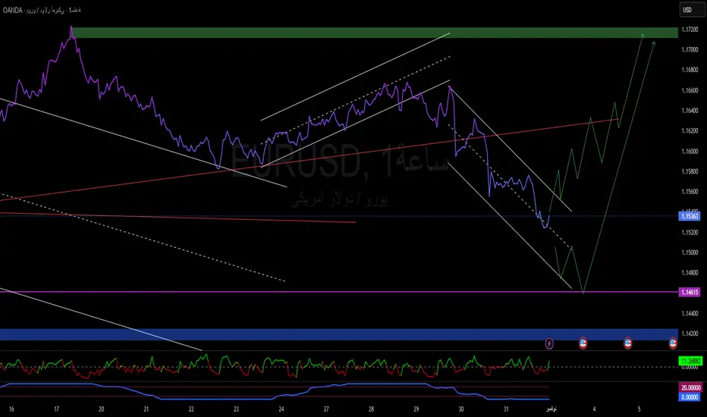This screenshot has height=417, width=707.
Task: Click the نوفمبر month label on time axis
Action: coord(551,409)
